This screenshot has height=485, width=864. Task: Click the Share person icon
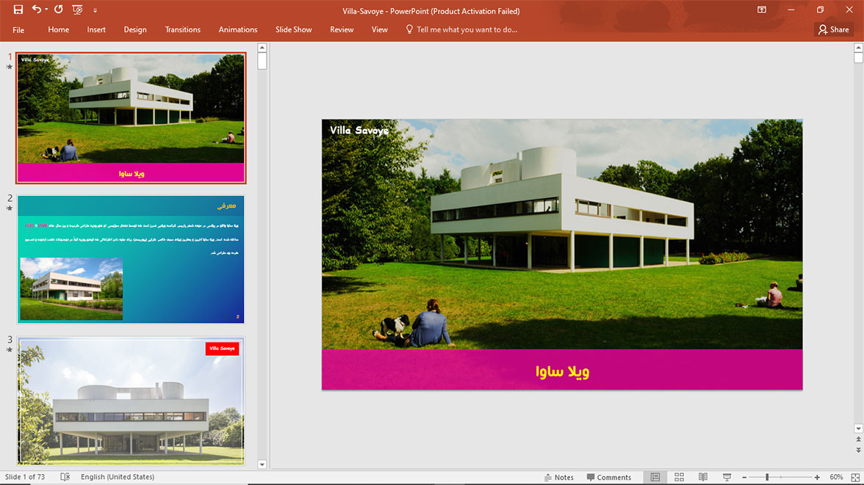(823, 30)
